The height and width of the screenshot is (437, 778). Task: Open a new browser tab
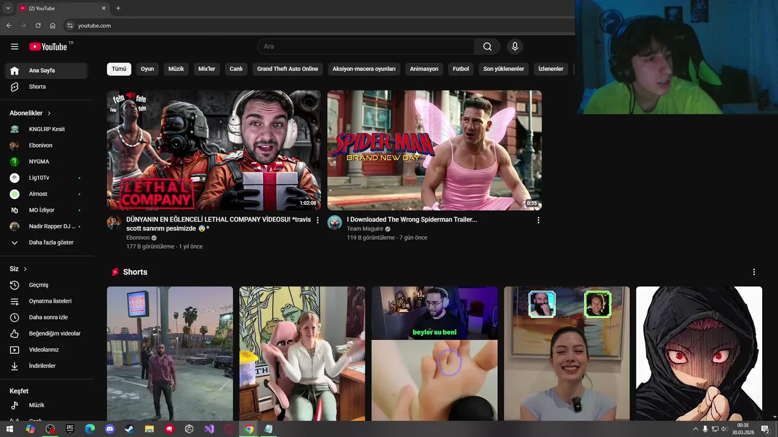118,8
